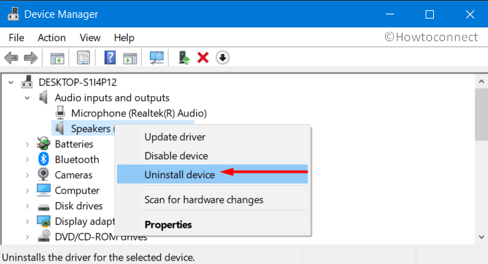Screen dimensions: 488x264
Task: Click Scan for hardware changes monitor icon
Action: coord(156,58)
